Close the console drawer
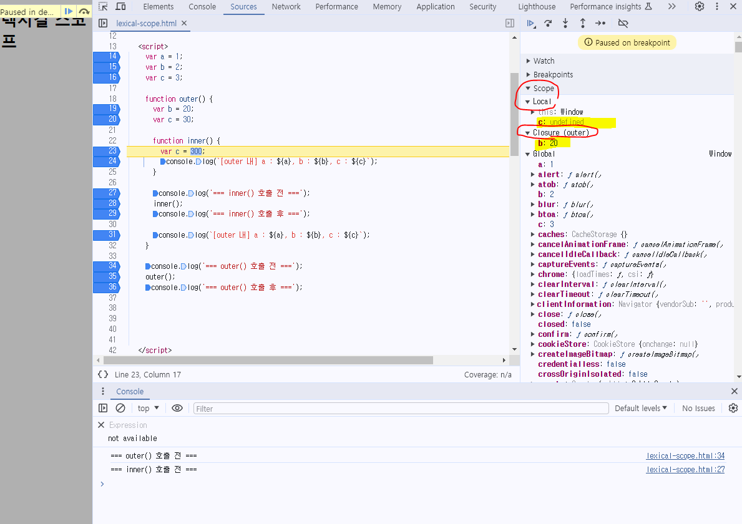Screen dimensions: 742x524 point(734,391)
